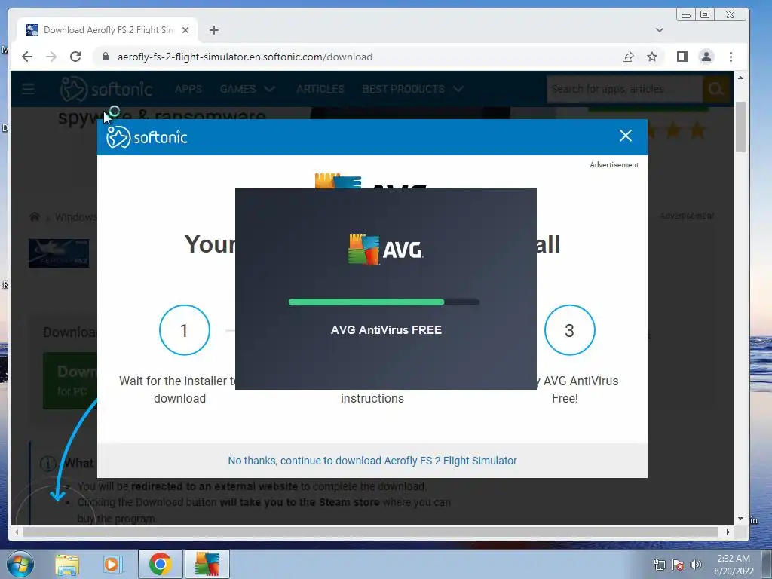Click the AVG taskbar icon
Viewport: 772px width, 579px height.
tap(207, 564)
